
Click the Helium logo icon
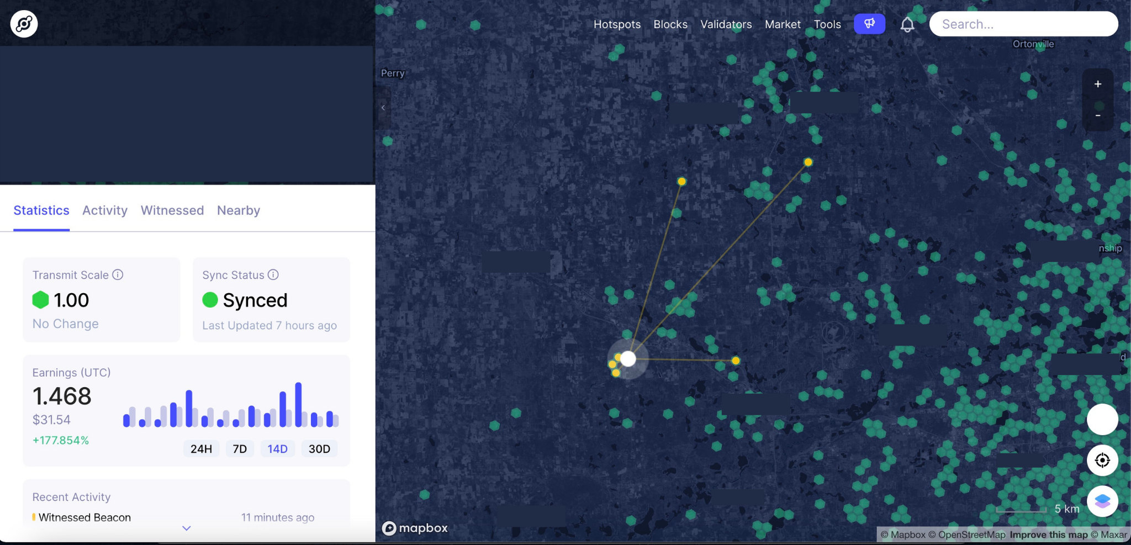[24, 24]
